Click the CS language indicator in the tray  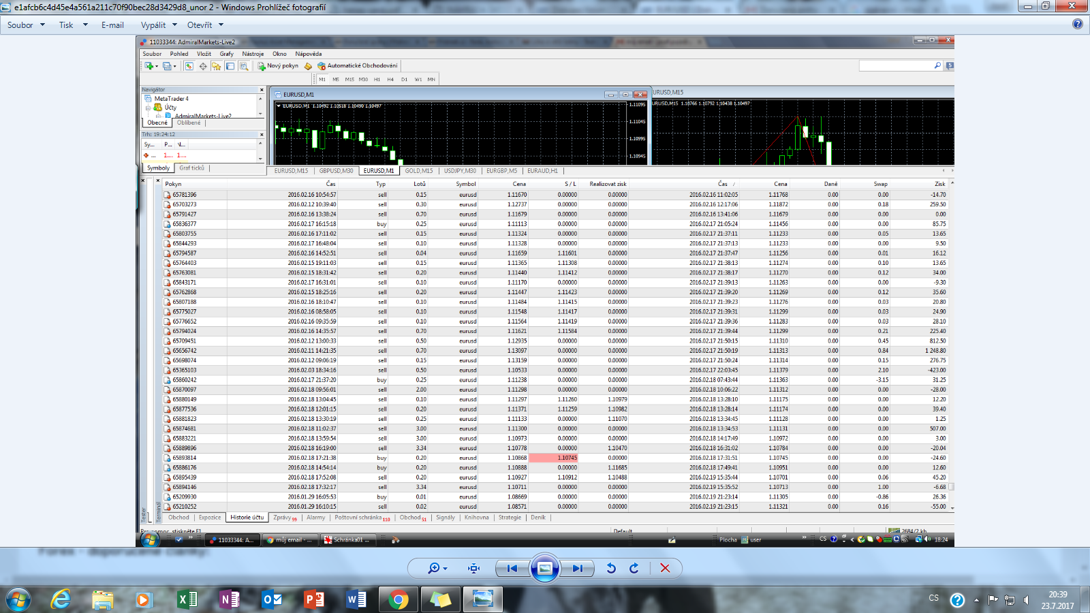click(933, 598)
